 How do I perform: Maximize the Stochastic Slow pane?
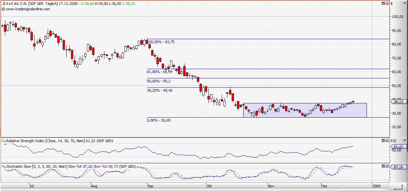(x=382, y=166)
